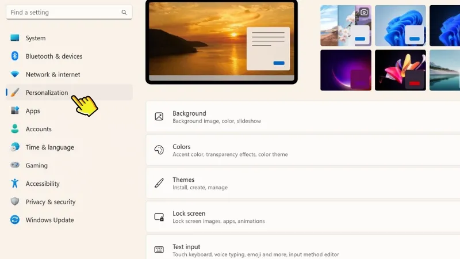Open Network & internet Wi-Fi icon
Image resolution: width=460 pixels, height=259 pixels.
15,74
